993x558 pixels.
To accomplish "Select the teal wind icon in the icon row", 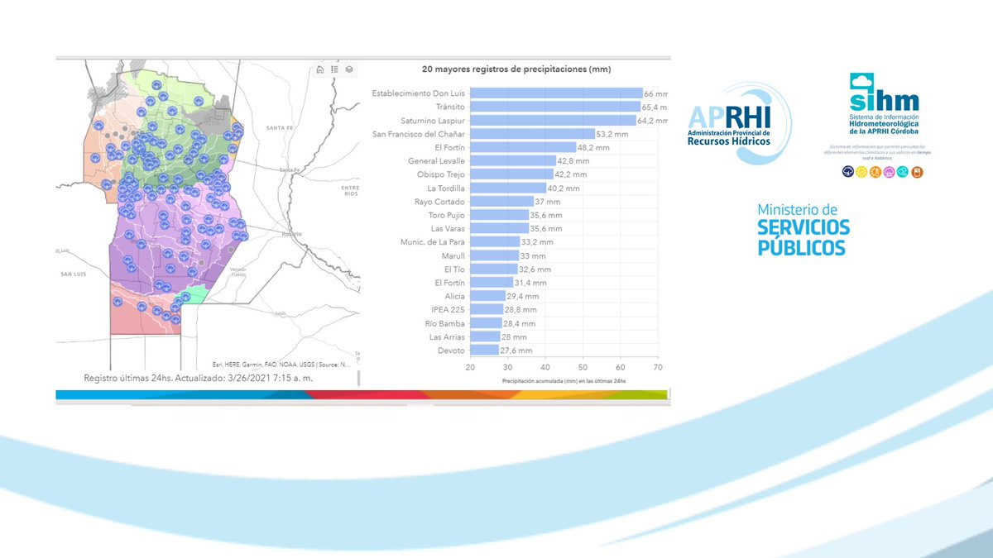I will tap(902, 171).
